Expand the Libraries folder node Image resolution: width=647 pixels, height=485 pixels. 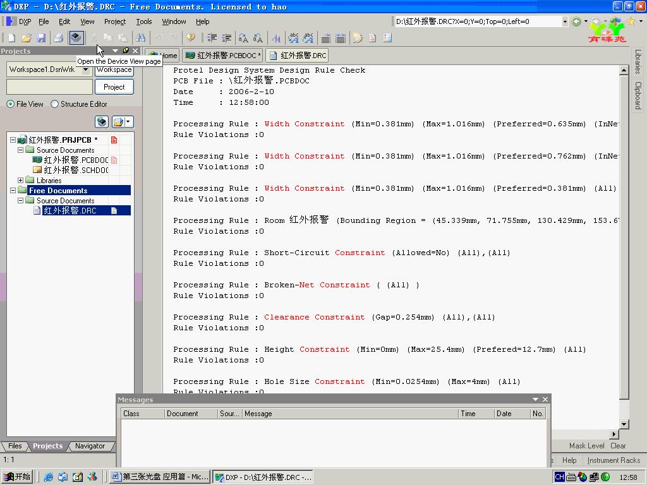pos(20,180)
